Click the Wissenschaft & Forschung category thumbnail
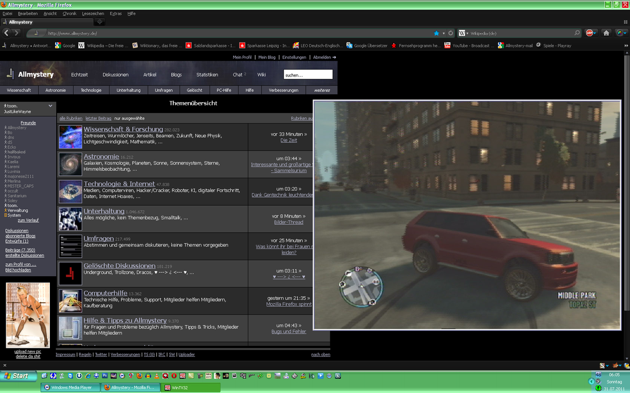This screenshot has width=630, height=393. pyautogui.click(x=70, y=137)
